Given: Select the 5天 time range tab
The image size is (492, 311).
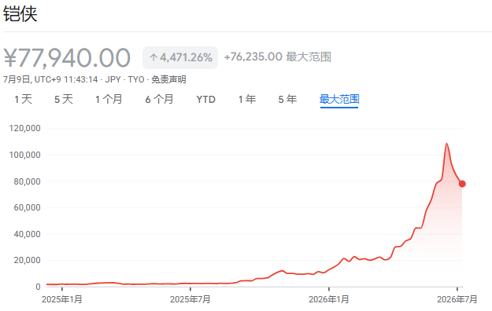Looking at the screenshot, I should (x=64, y=99).
